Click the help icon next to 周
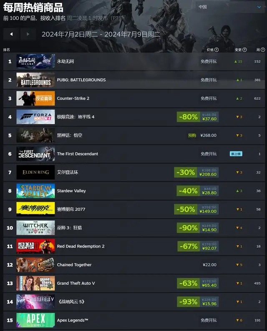 click(263, 50)
